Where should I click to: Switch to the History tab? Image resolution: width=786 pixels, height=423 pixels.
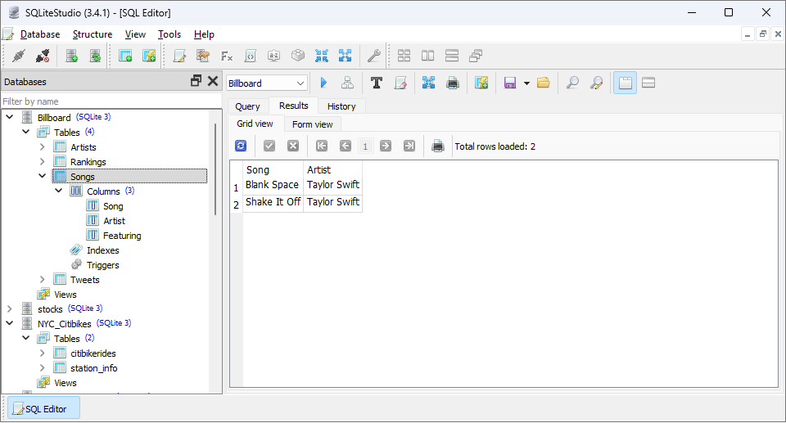pos(341,106)
